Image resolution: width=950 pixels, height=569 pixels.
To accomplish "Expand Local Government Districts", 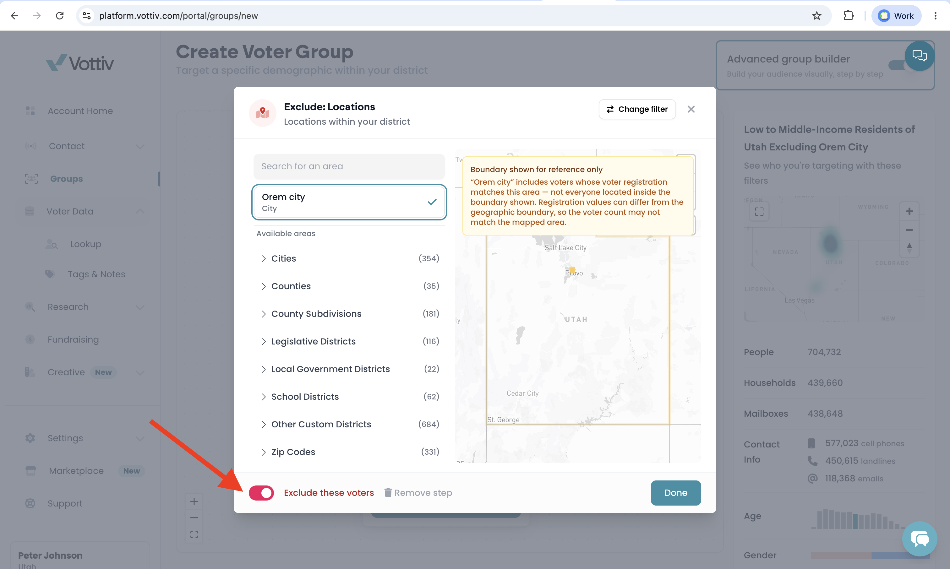I will tap(349, 369).
